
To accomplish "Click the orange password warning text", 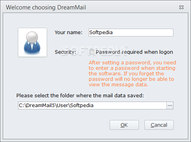I will [132, 74].
